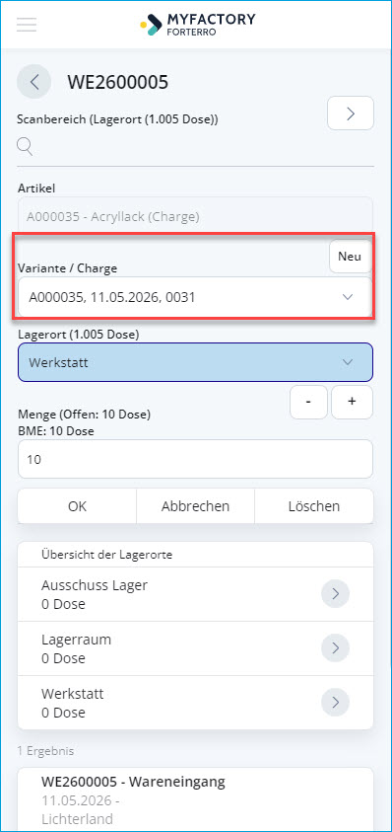The width and height of the screenshot is (392, 832).
Task: Click the Menge input field containing 10
Action: (x=195, y=459)
